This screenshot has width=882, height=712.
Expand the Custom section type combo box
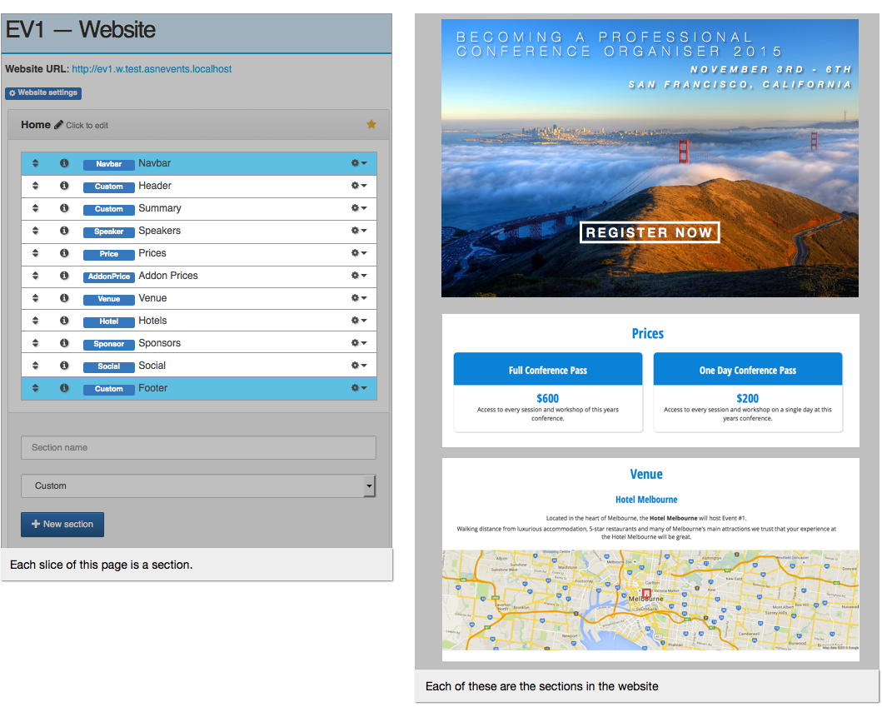198,486
